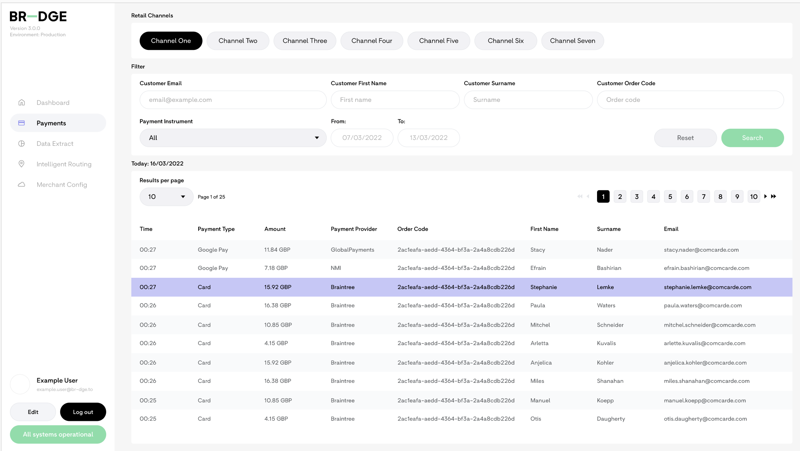Select the Intelligent Routing pin icon
Image resolution: width=800 pixels, height=451 pixels.
[x=22, y=164]
